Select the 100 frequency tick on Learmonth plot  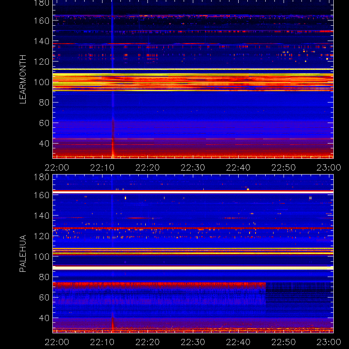pos(41,82)
